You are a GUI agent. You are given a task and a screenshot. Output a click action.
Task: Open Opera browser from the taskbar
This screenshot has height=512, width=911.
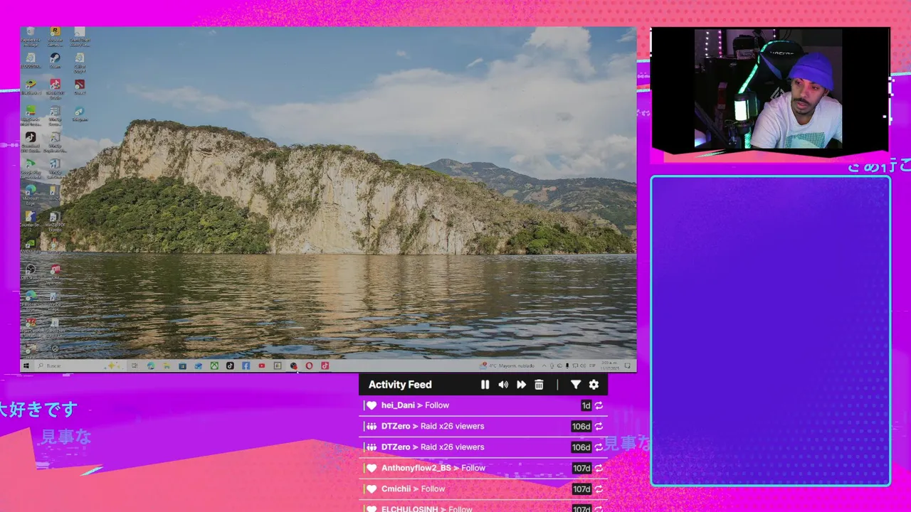[309, 366]
